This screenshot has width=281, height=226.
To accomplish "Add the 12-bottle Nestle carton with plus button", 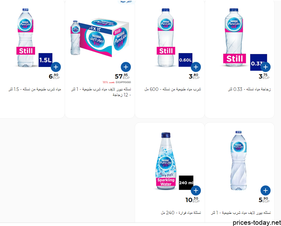I will point(126,67).
